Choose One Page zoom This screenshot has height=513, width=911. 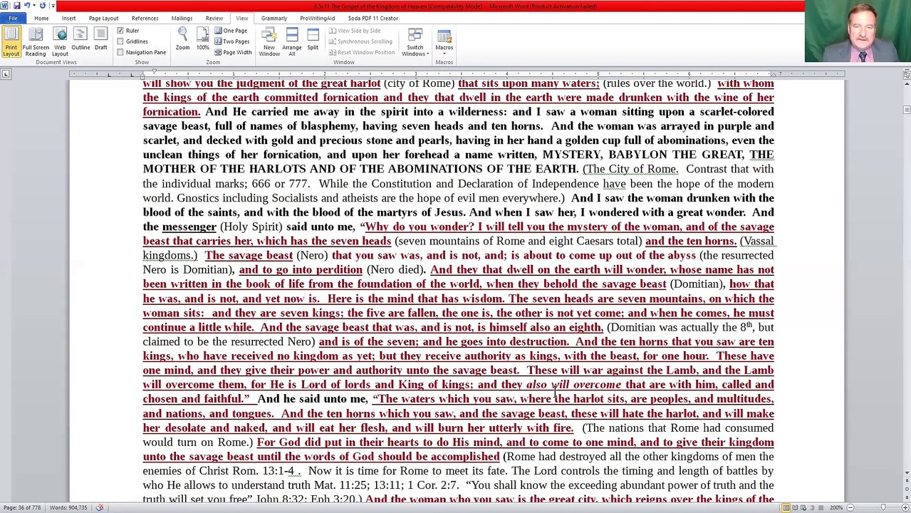[231, 31]
